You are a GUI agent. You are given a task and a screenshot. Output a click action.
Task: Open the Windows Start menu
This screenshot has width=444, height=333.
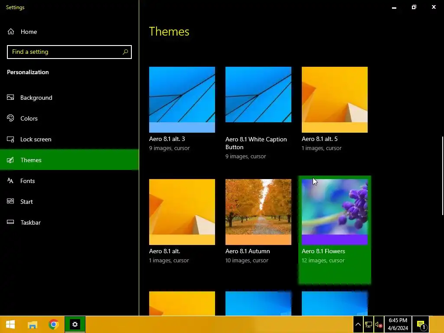click(10, 324)
